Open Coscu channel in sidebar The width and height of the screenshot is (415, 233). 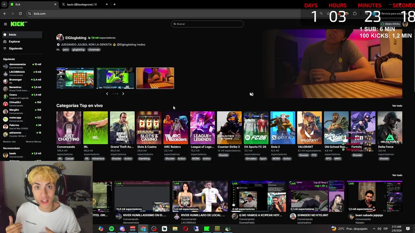22,96
